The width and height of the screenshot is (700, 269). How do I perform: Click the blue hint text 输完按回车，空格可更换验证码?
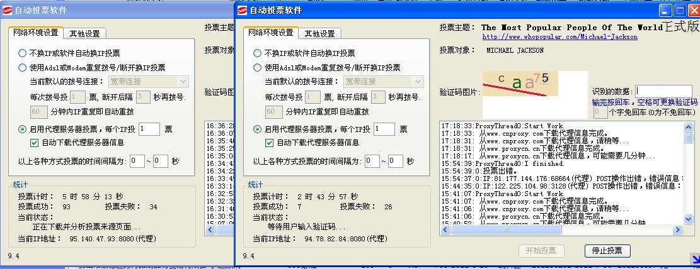(645, 102)
